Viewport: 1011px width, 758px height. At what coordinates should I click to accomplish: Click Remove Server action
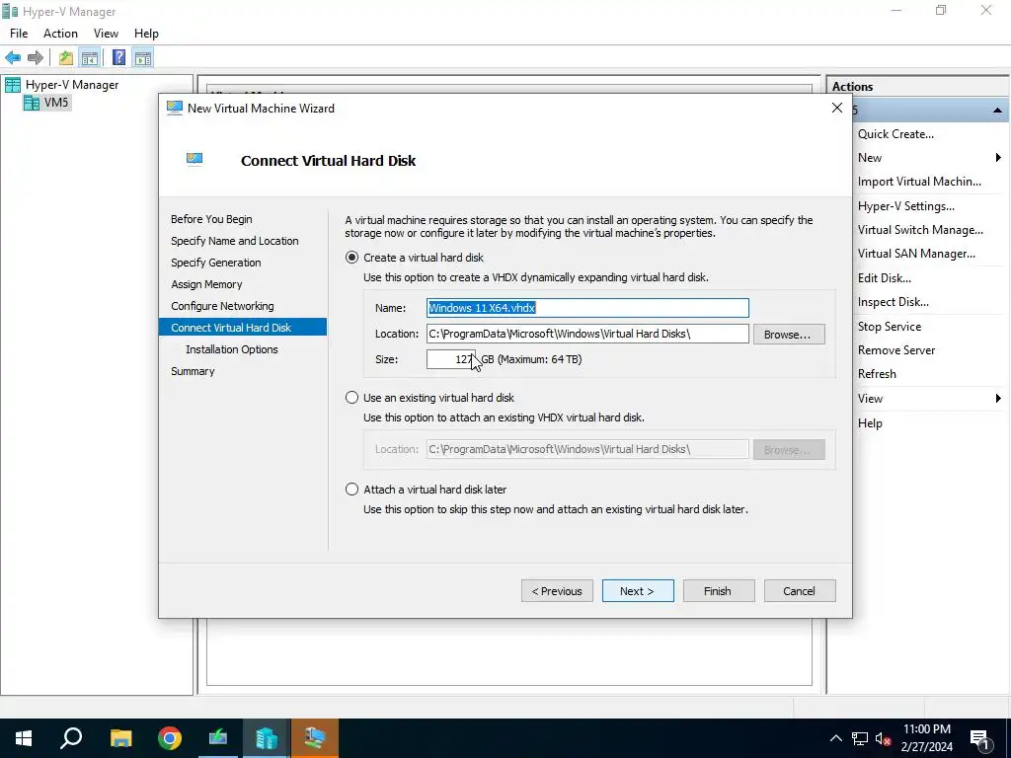896,350
